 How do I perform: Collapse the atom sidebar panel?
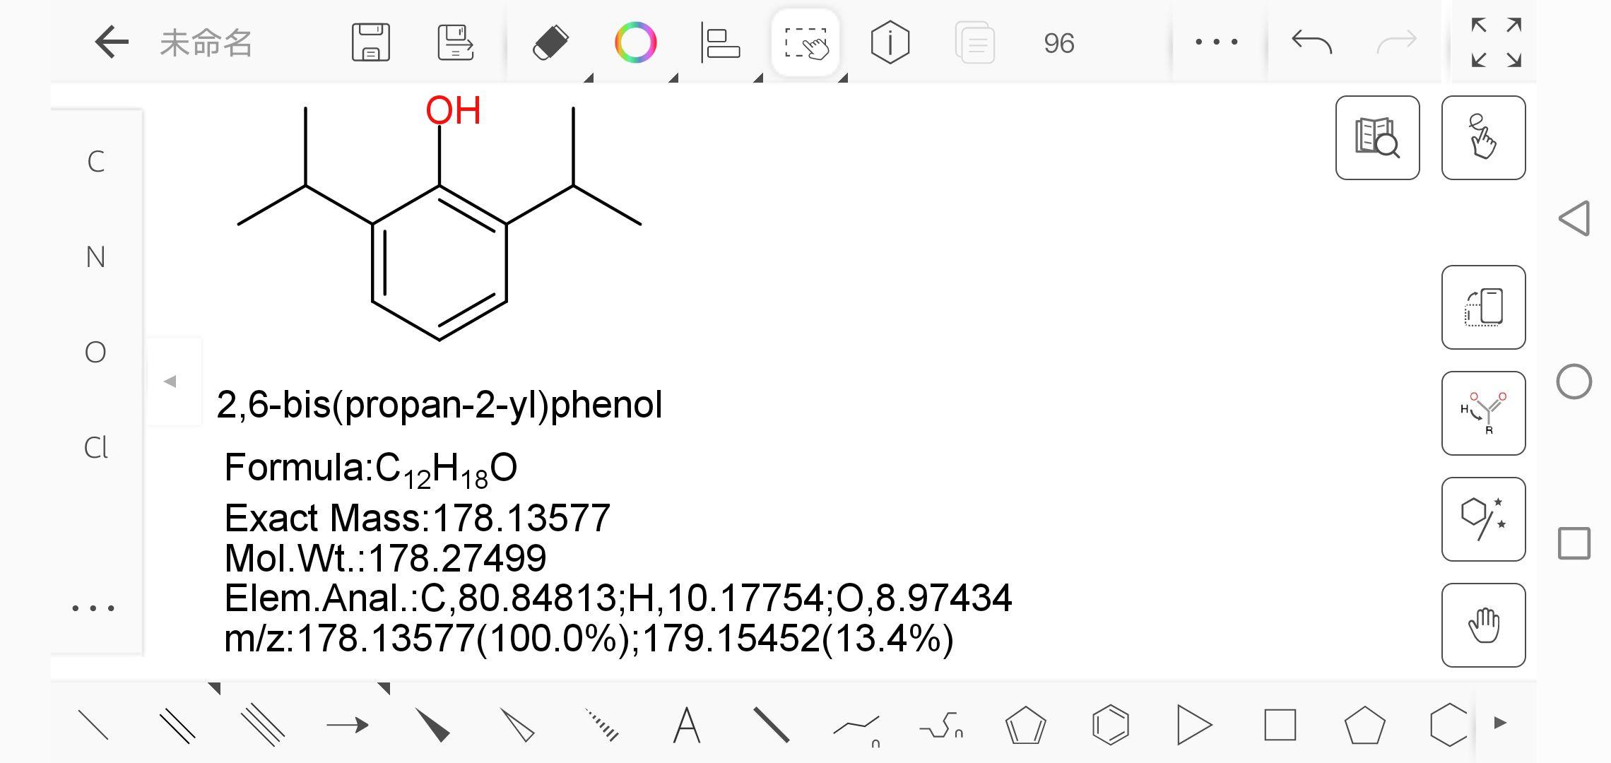pos(170,380)
